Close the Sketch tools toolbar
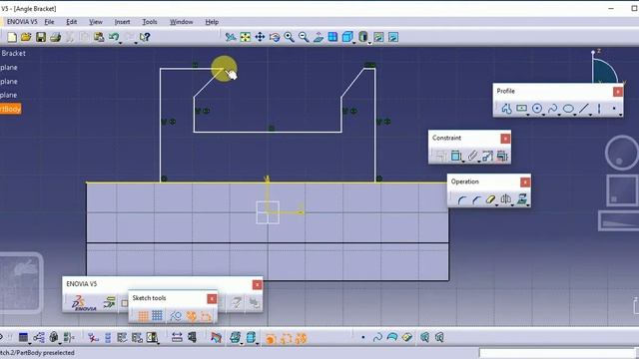Image resolution: width=639 pixels, height=359 pixels. pos(212,299)
